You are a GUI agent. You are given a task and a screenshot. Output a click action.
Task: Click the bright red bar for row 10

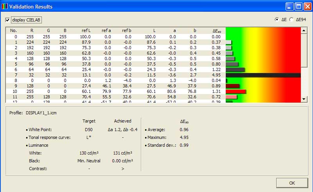tap(236, 91)
